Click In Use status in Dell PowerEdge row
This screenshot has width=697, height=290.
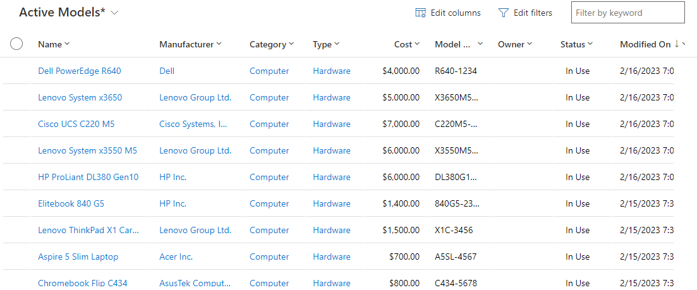(x=578, y=71)
